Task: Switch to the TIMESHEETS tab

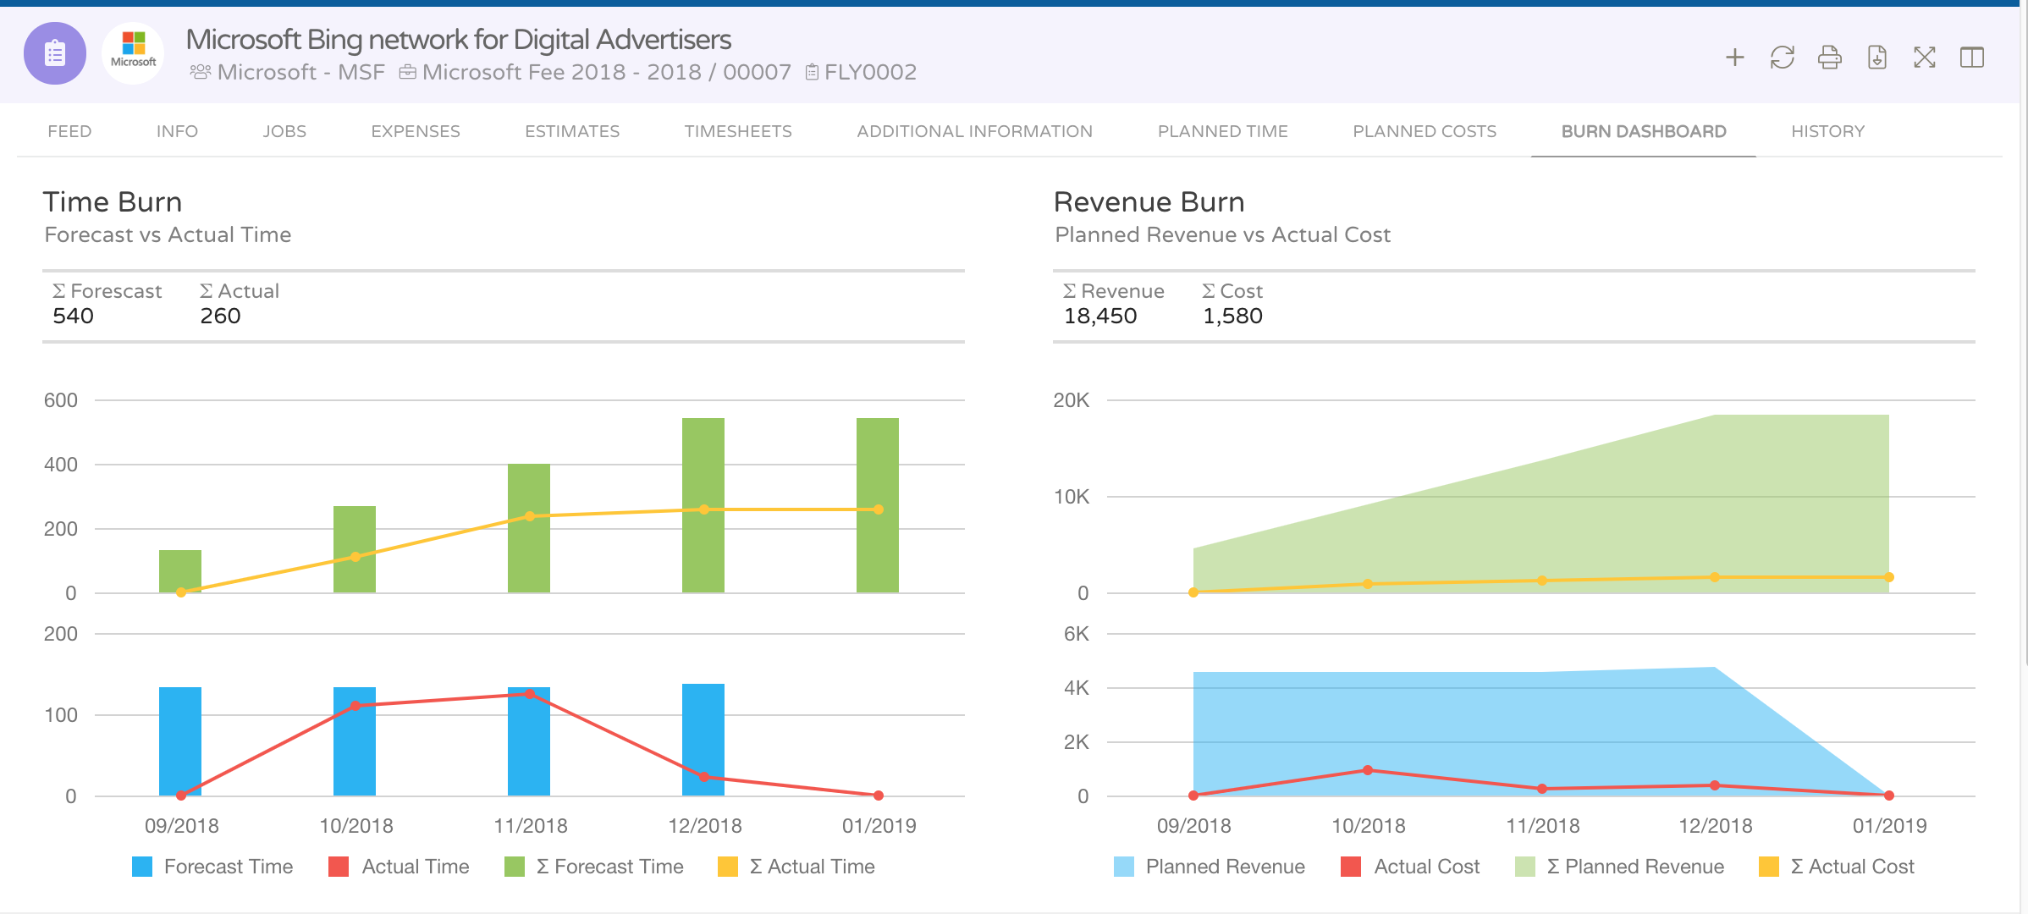Action: pyautogui.click(x=737, y=131)
